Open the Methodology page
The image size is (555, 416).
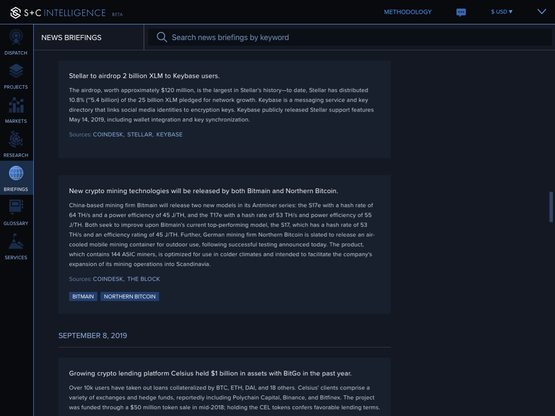408,12
